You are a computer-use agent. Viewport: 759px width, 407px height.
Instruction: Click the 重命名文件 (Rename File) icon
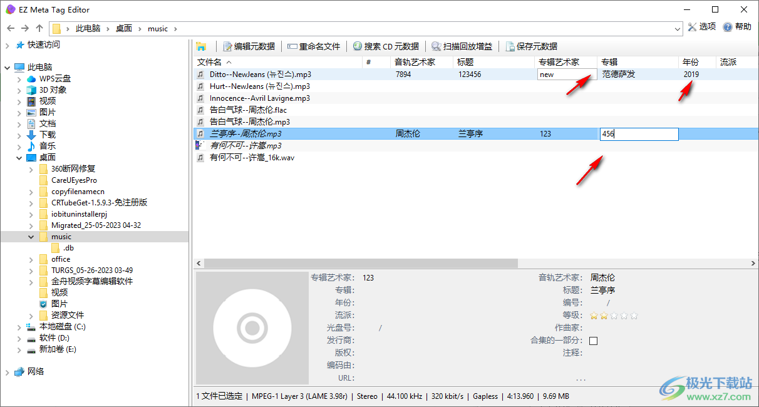pos(314,46)
